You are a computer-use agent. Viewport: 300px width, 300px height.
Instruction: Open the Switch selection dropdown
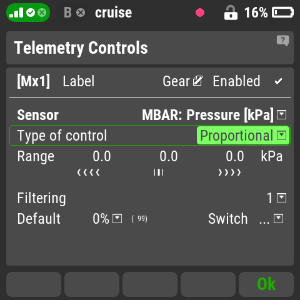click(271, 219)
